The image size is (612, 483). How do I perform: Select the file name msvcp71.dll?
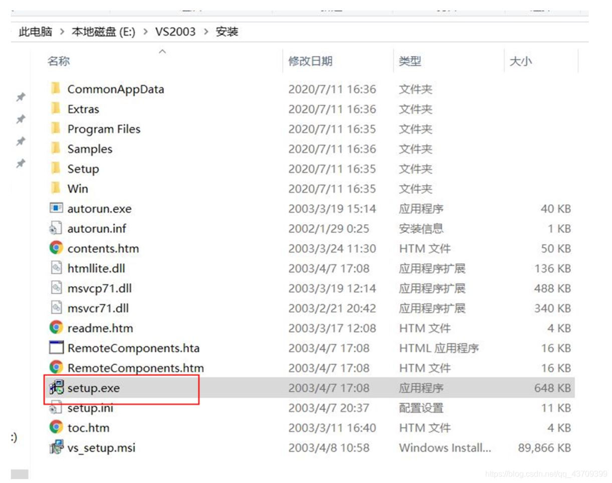pos(100,289)
